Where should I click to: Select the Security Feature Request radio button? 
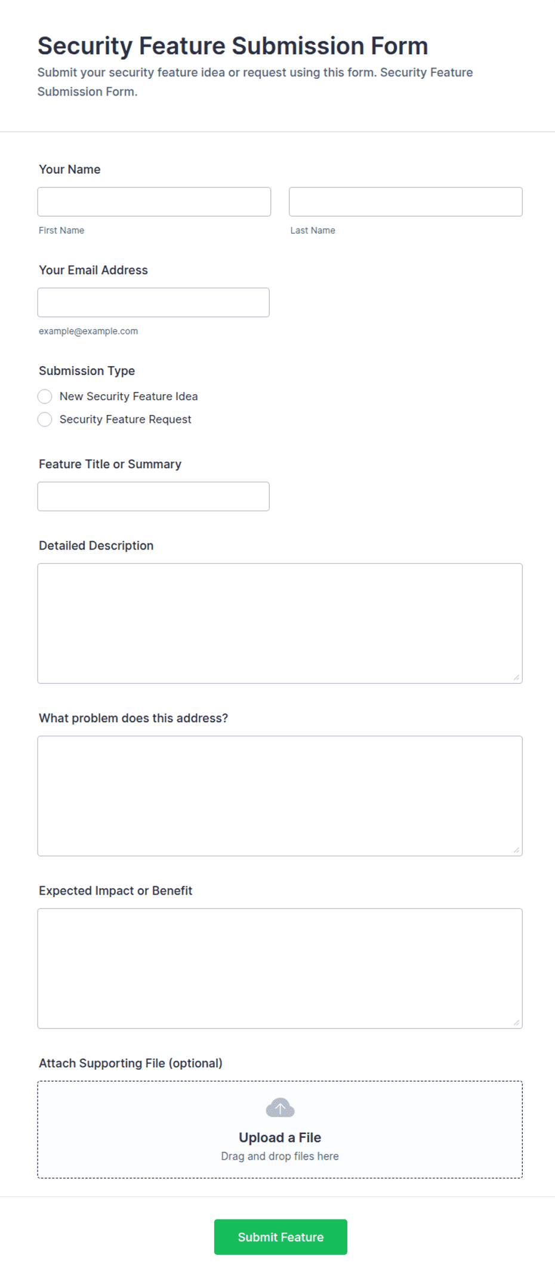(x=45, y=420)
